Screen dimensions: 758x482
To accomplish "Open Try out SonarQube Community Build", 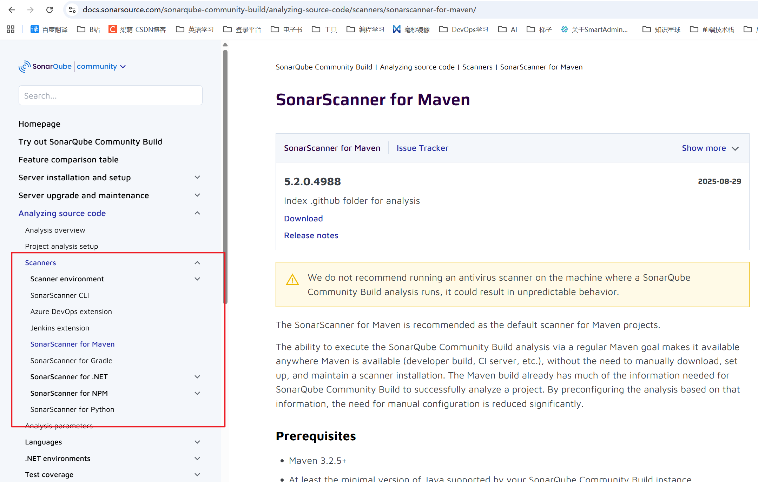I will (90, 142).
